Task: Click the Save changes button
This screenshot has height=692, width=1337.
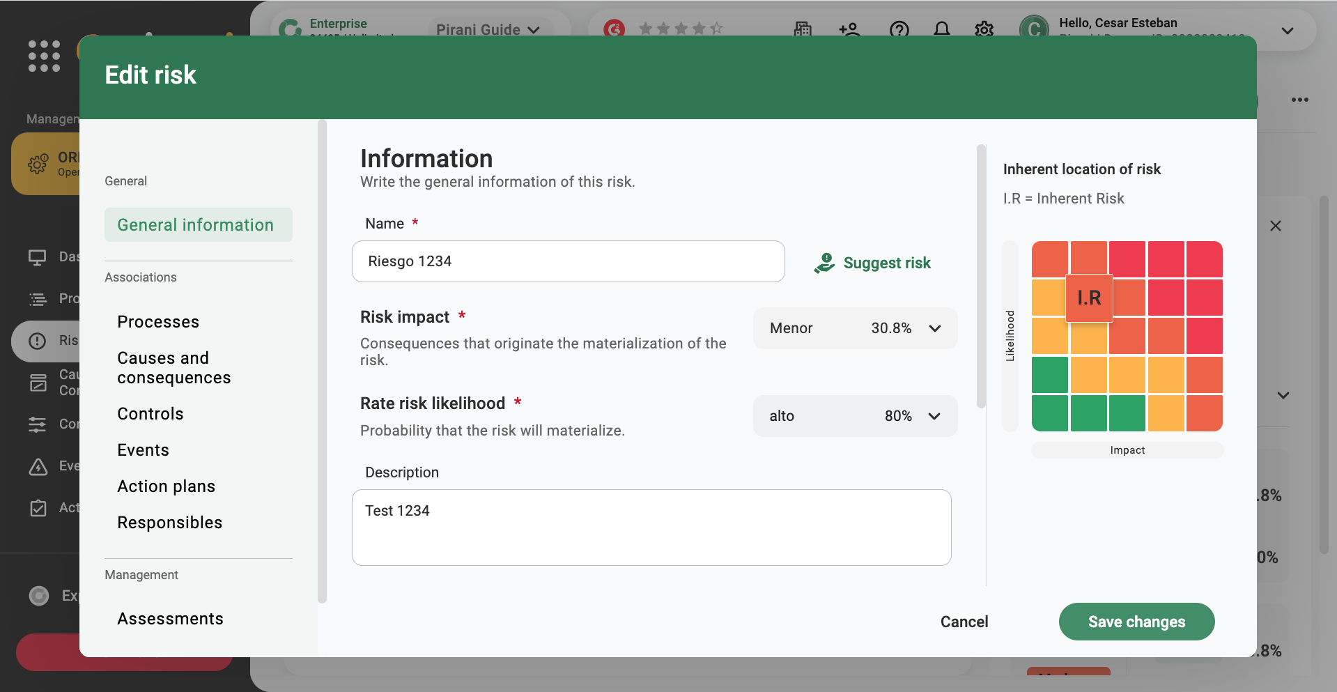Action: pos(1136,622)
